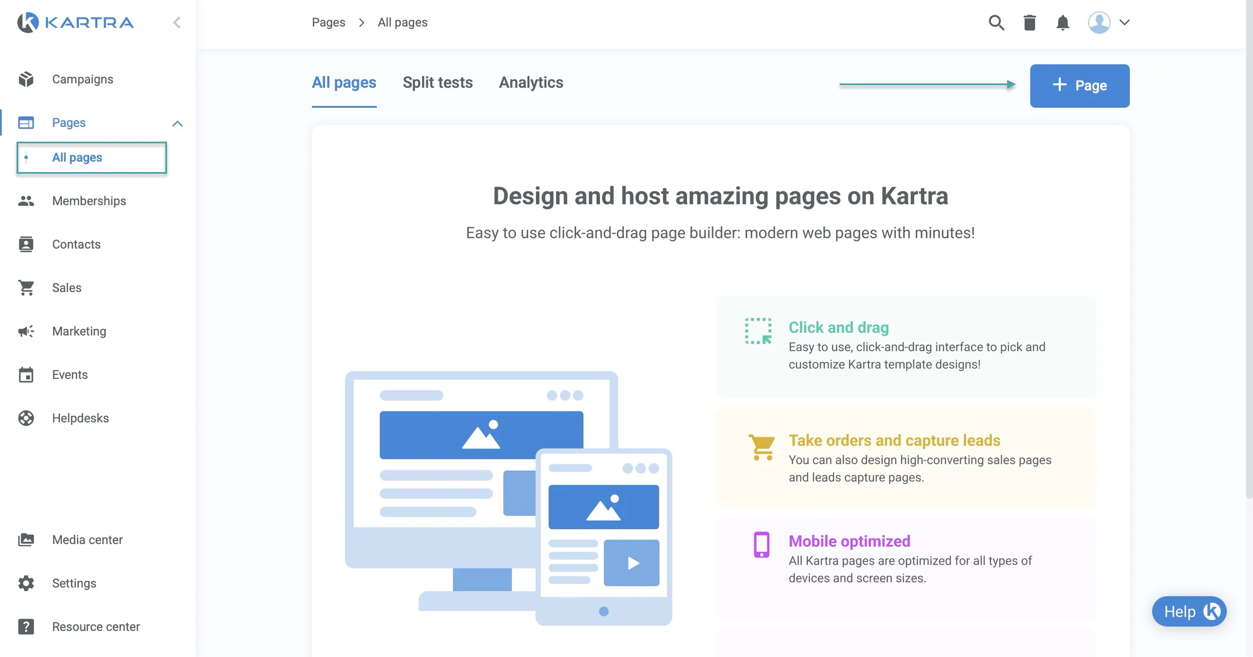Click the dashed selection Click and drag icon

click(x=758, y=331)
